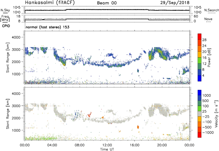Click the date "29/Sep/2018"
Screen dimensions: 219x151
(175, 2)
